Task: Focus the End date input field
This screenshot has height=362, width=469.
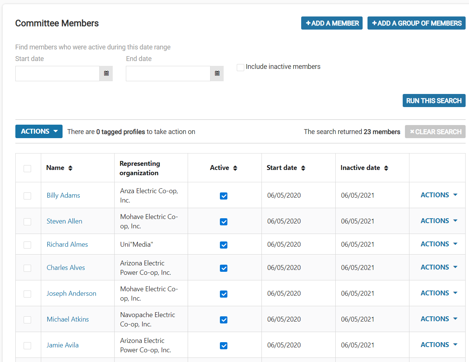Action: [x=168, y=73]
